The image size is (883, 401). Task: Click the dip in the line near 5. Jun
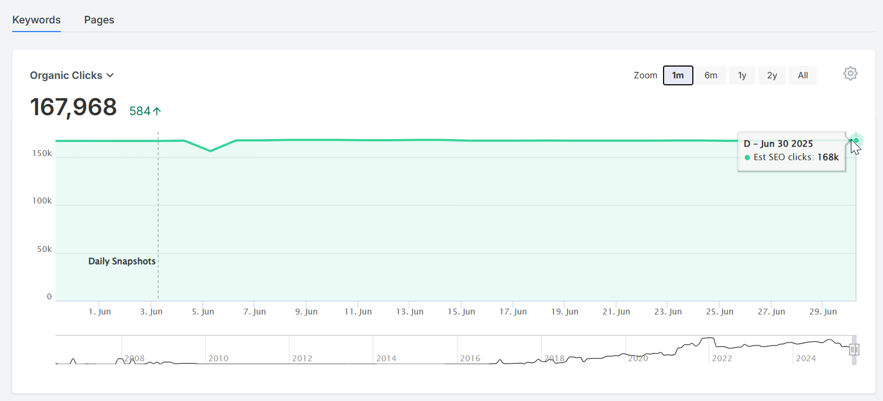click(211, 151)
